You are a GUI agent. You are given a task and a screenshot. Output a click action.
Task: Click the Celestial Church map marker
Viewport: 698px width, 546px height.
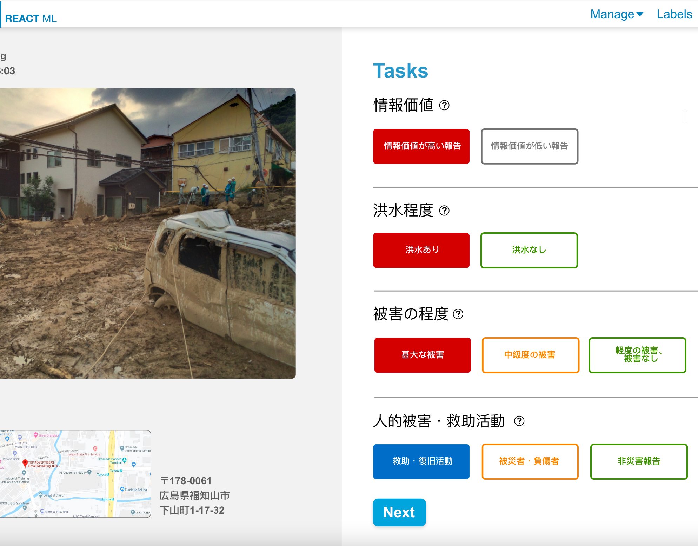40,495
